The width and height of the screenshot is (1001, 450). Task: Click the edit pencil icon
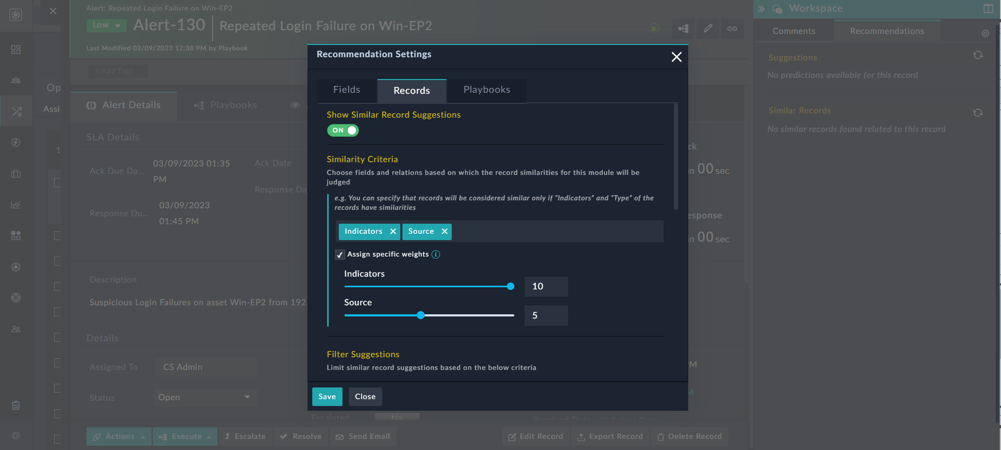click(x=708, y=29)
